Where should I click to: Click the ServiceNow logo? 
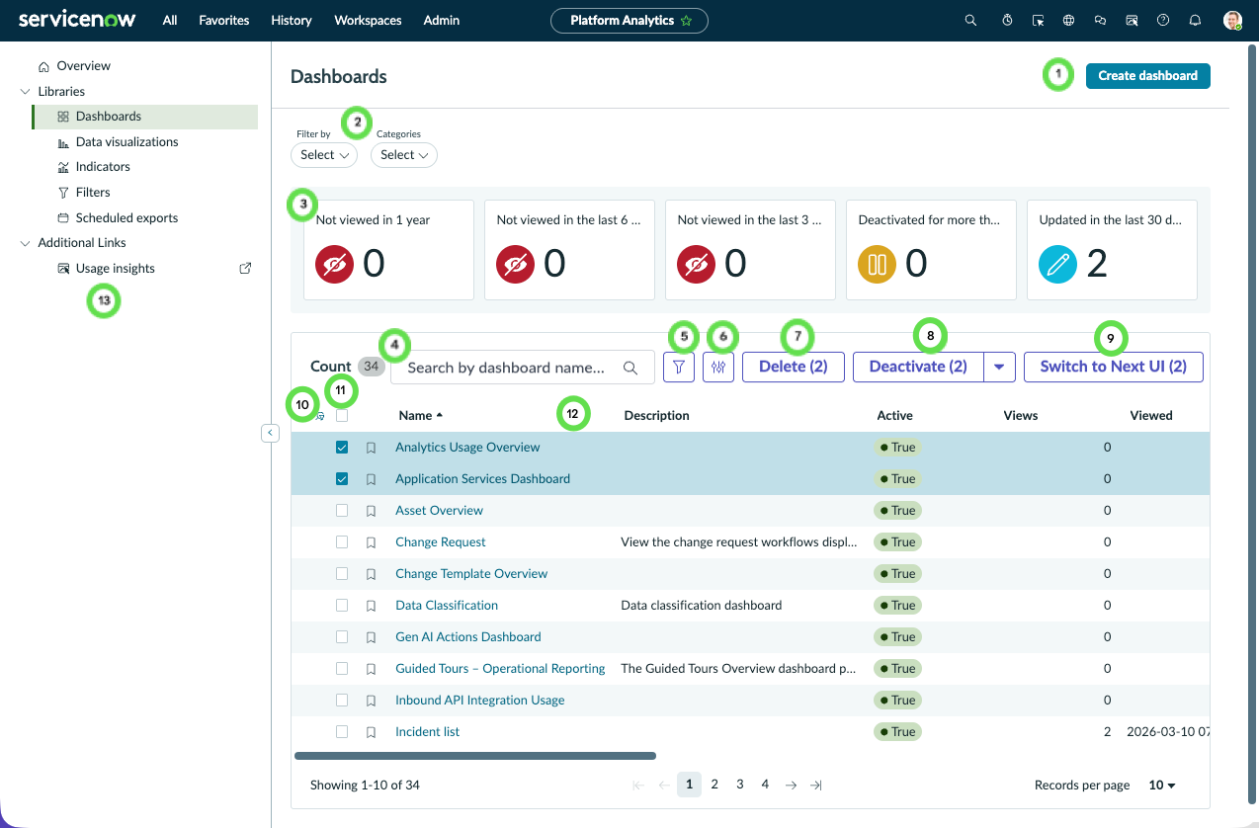77,20
